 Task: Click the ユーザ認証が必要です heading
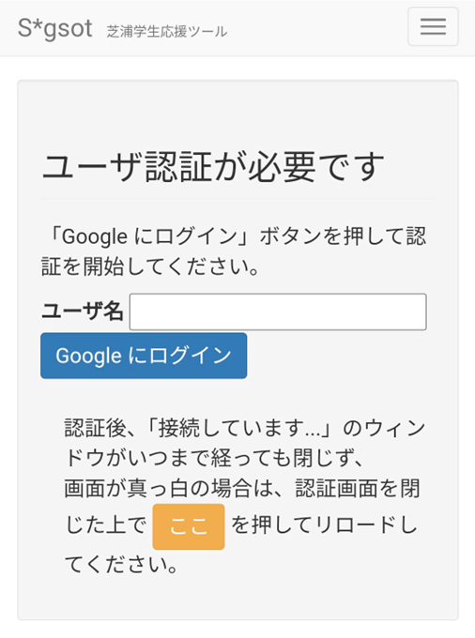(x=213, y=167)
